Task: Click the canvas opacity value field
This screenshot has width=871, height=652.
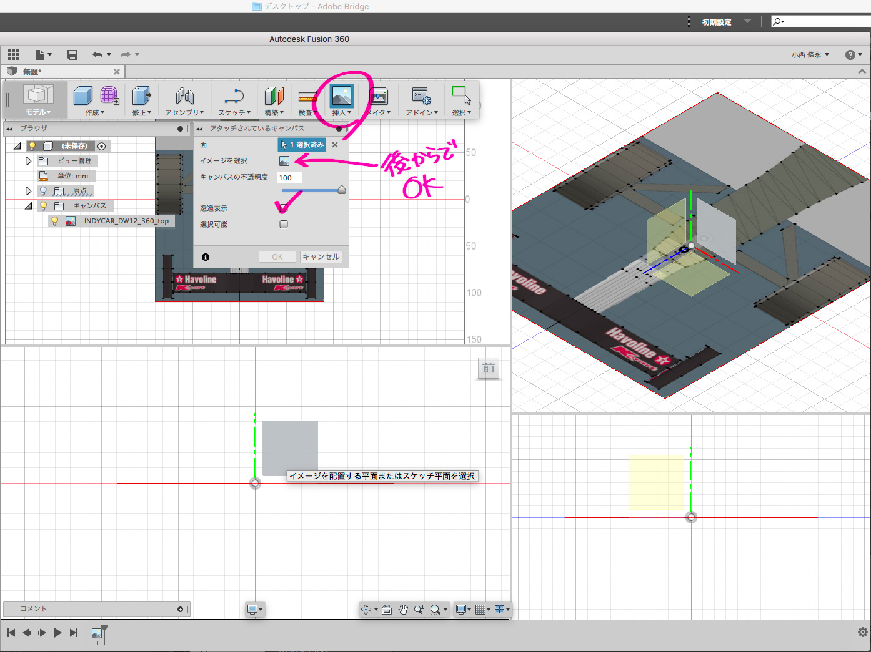Action: coord(290,178)
